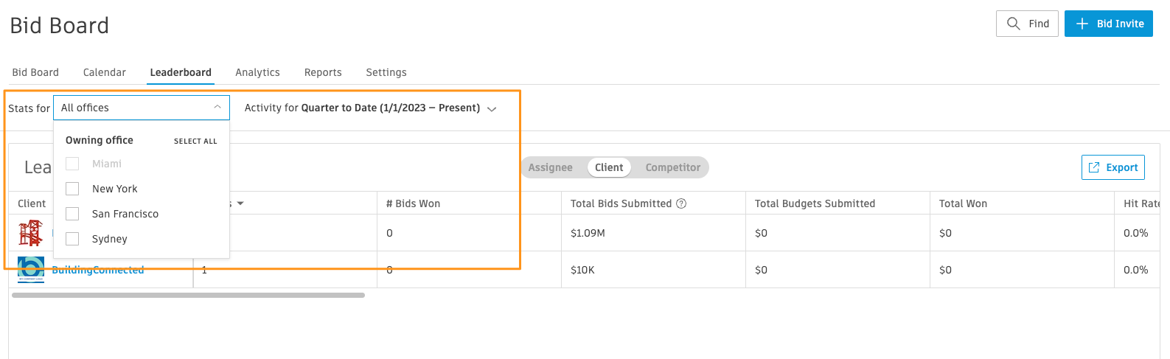The height and width of the screenshot is (359, 1170).
Task: Go to the Reports tab
Action: click(323, 72)
